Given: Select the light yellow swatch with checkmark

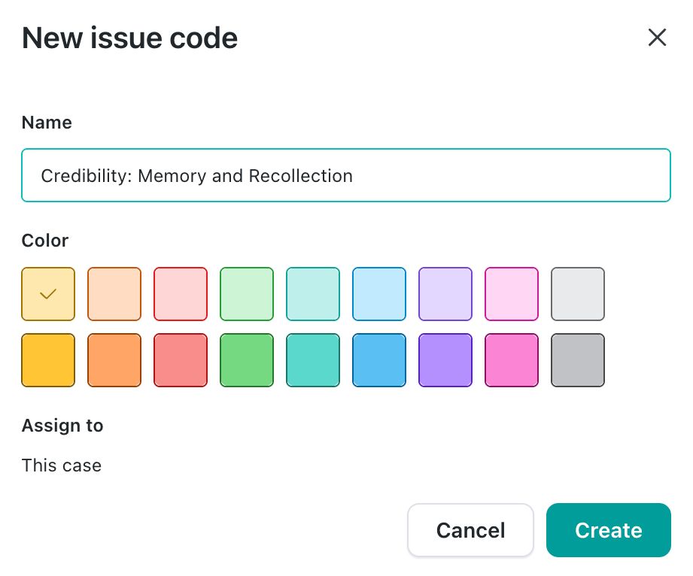Looking at the screenshot, I should [48, 294].
